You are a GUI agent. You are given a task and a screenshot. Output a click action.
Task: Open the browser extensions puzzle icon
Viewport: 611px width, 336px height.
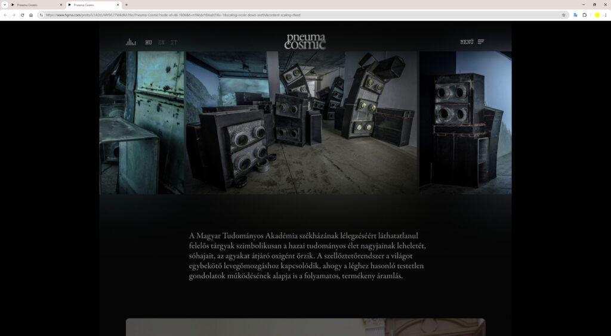585,15
